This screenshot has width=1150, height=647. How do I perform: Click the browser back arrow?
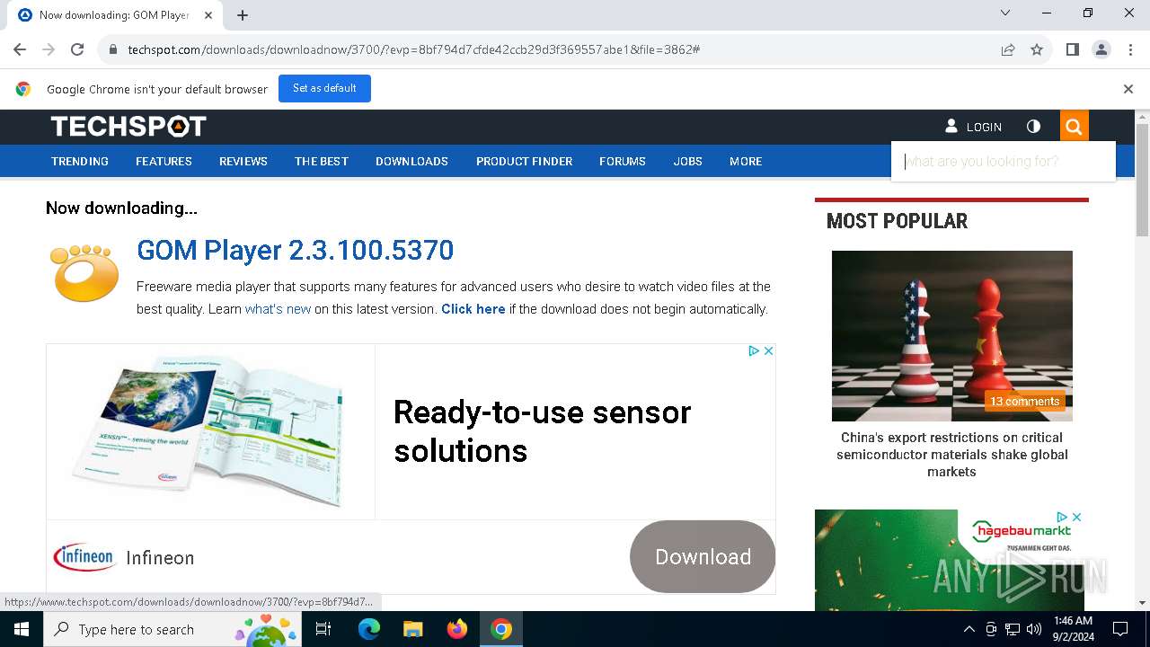tap(20, 49)
